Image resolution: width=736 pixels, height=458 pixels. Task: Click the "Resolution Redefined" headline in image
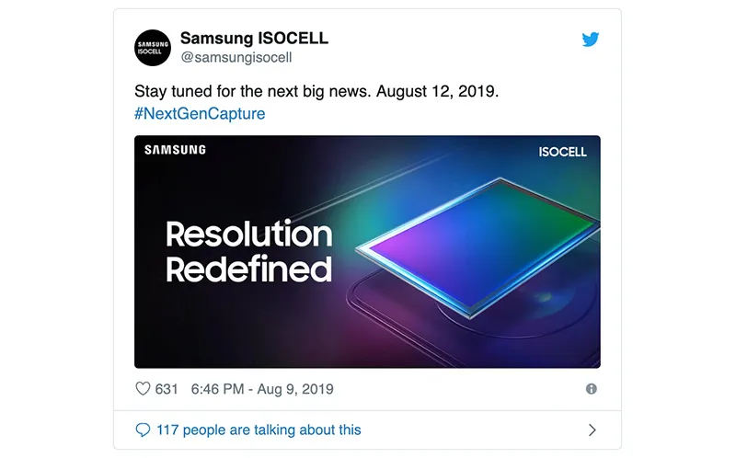tap(248, 251)
